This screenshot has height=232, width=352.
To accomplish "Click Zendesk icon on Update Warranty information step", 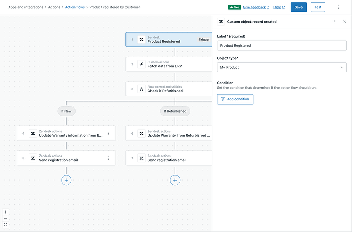I will click(33, 133).
